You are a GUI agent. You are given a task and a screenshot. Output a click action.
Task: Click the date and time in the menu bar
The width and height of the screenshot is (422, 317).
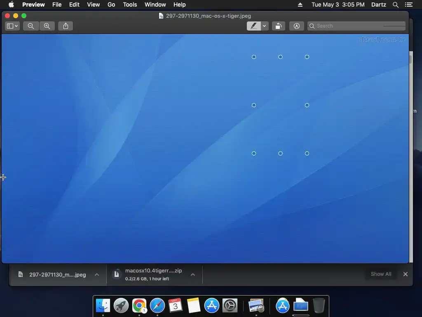click(338, 5)
